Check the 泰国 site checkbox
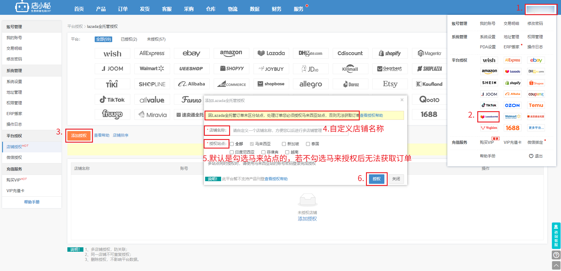This screenshot has height=271, width=561. pyautogui.click(x=308, y=144)
